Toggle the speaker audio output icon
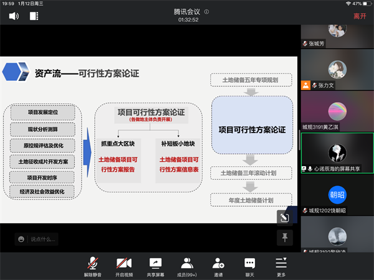This screenshot has height=280, width=374. [x=13, y=16]
